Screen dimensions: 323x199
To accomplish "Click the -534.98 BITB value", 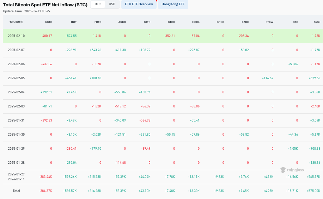I will (x=145, y=120).
